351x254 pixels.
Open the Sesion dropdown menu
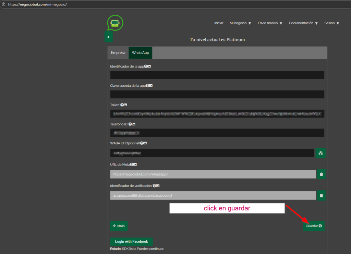coord(331,23)
